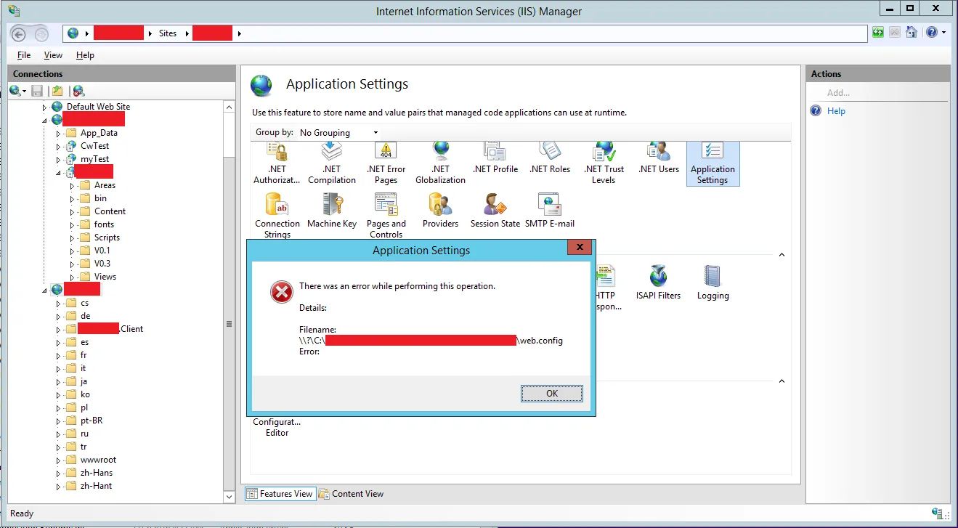Viewport: 958px width, 528px height.
Task: Open the .NET Globalization feature
Action: click(x=441, y=163)
